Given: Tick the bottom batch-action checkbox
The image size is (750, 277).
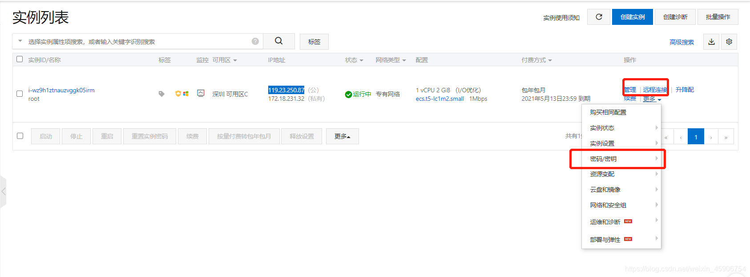Looking at the screenshot, I should [20, 136].
